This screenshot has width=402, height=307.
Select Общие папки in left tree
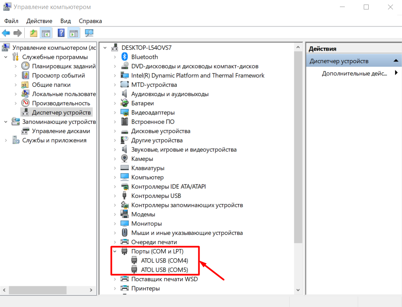click(x=51, y=85)
